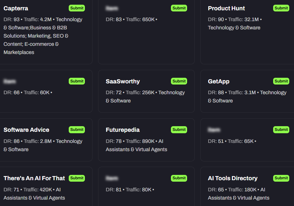
Task: Submit to the SaaSworthy directory
Action: pos(179,81)
